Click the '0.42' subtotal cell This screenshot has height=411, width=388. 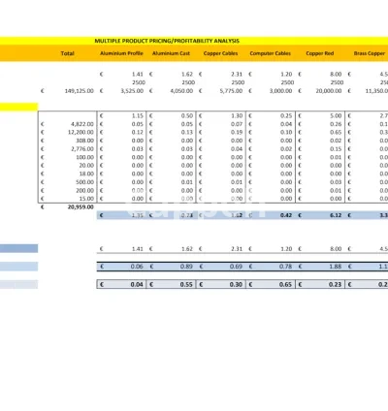click(x=286, y=215)
